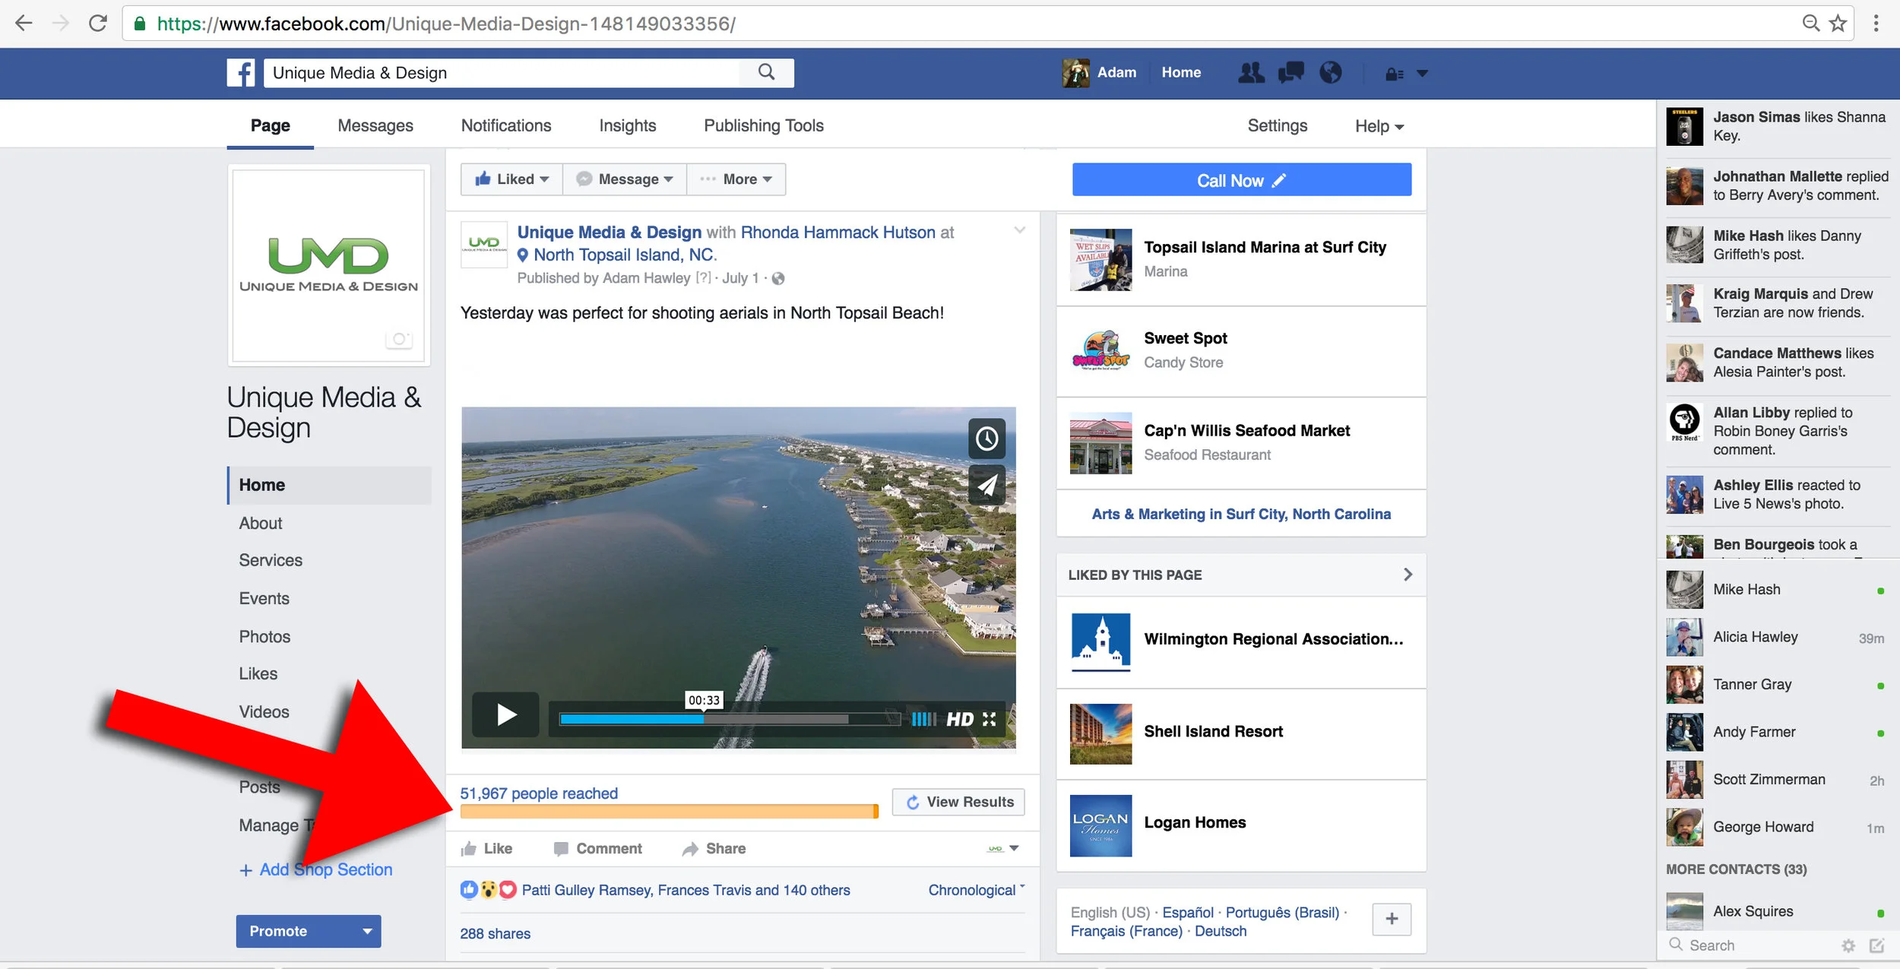Click the View Results button
This screenshot has height=969, width=1900.
coord(958,802)
